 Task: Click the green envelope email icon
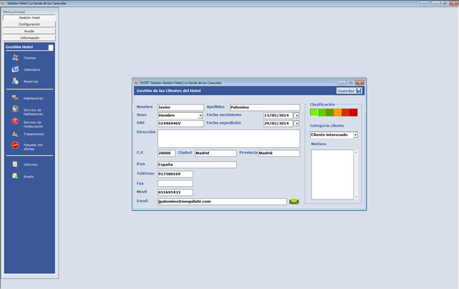coord(294,202)
